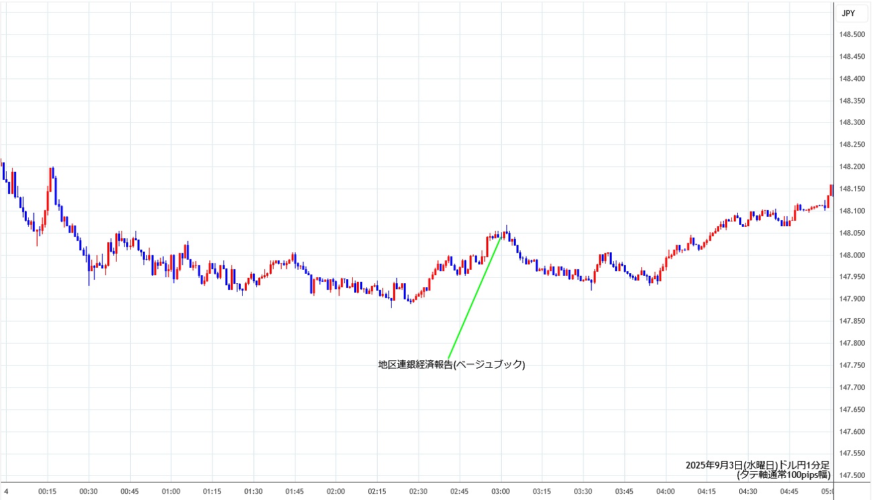Viewport: 872px width, 500px height.
Task: Click the 03:45 time axis label
Action: point(624,492)
